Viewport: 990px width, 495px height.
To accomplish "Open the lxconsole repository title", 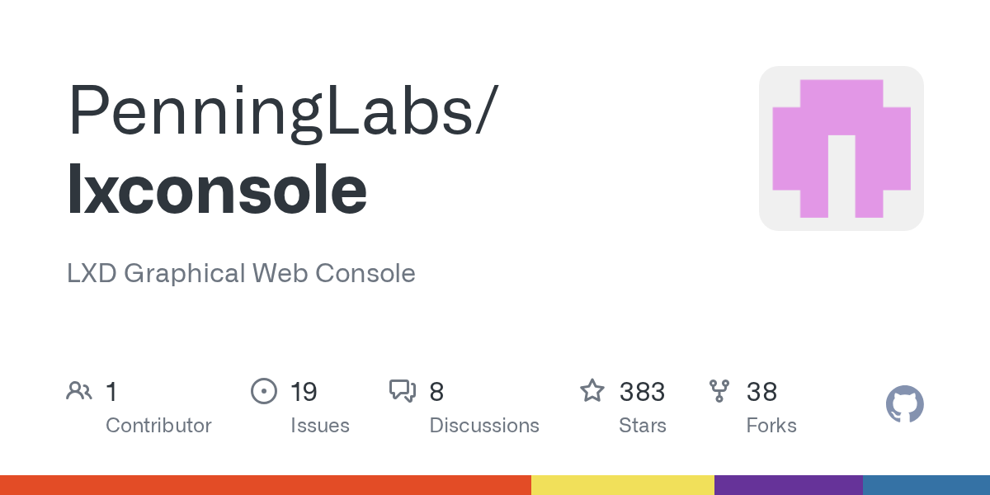I will click(x=217, y=191).
